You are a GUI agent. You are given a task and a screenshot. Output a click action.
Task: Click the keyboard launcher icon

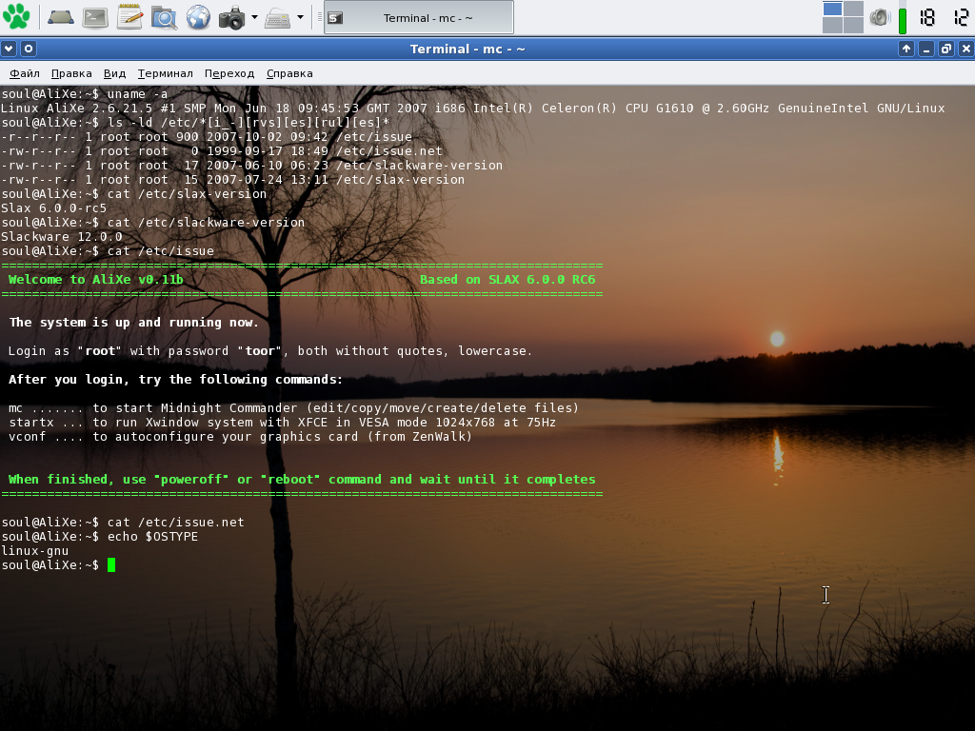click(277, 17)
